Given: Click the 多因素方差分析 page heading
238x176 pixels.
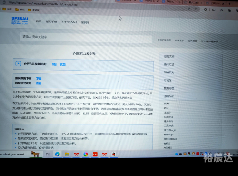Looking at the screenshot, I should coord(84,53).
